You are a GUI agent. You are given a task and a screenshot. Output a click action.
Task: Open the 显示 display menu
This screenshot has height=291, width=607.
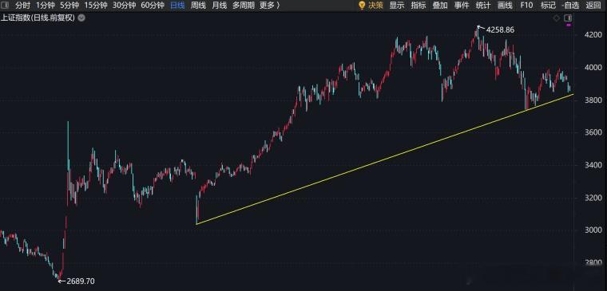(x=396, y=6)
